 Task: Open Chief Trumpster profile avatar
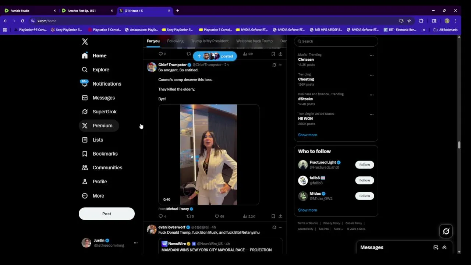click(x=152, y=67)
